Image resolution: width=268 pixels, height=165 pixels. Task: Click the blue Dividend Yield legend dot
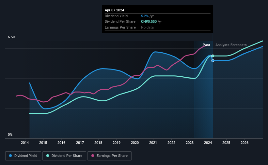[10, 156]
